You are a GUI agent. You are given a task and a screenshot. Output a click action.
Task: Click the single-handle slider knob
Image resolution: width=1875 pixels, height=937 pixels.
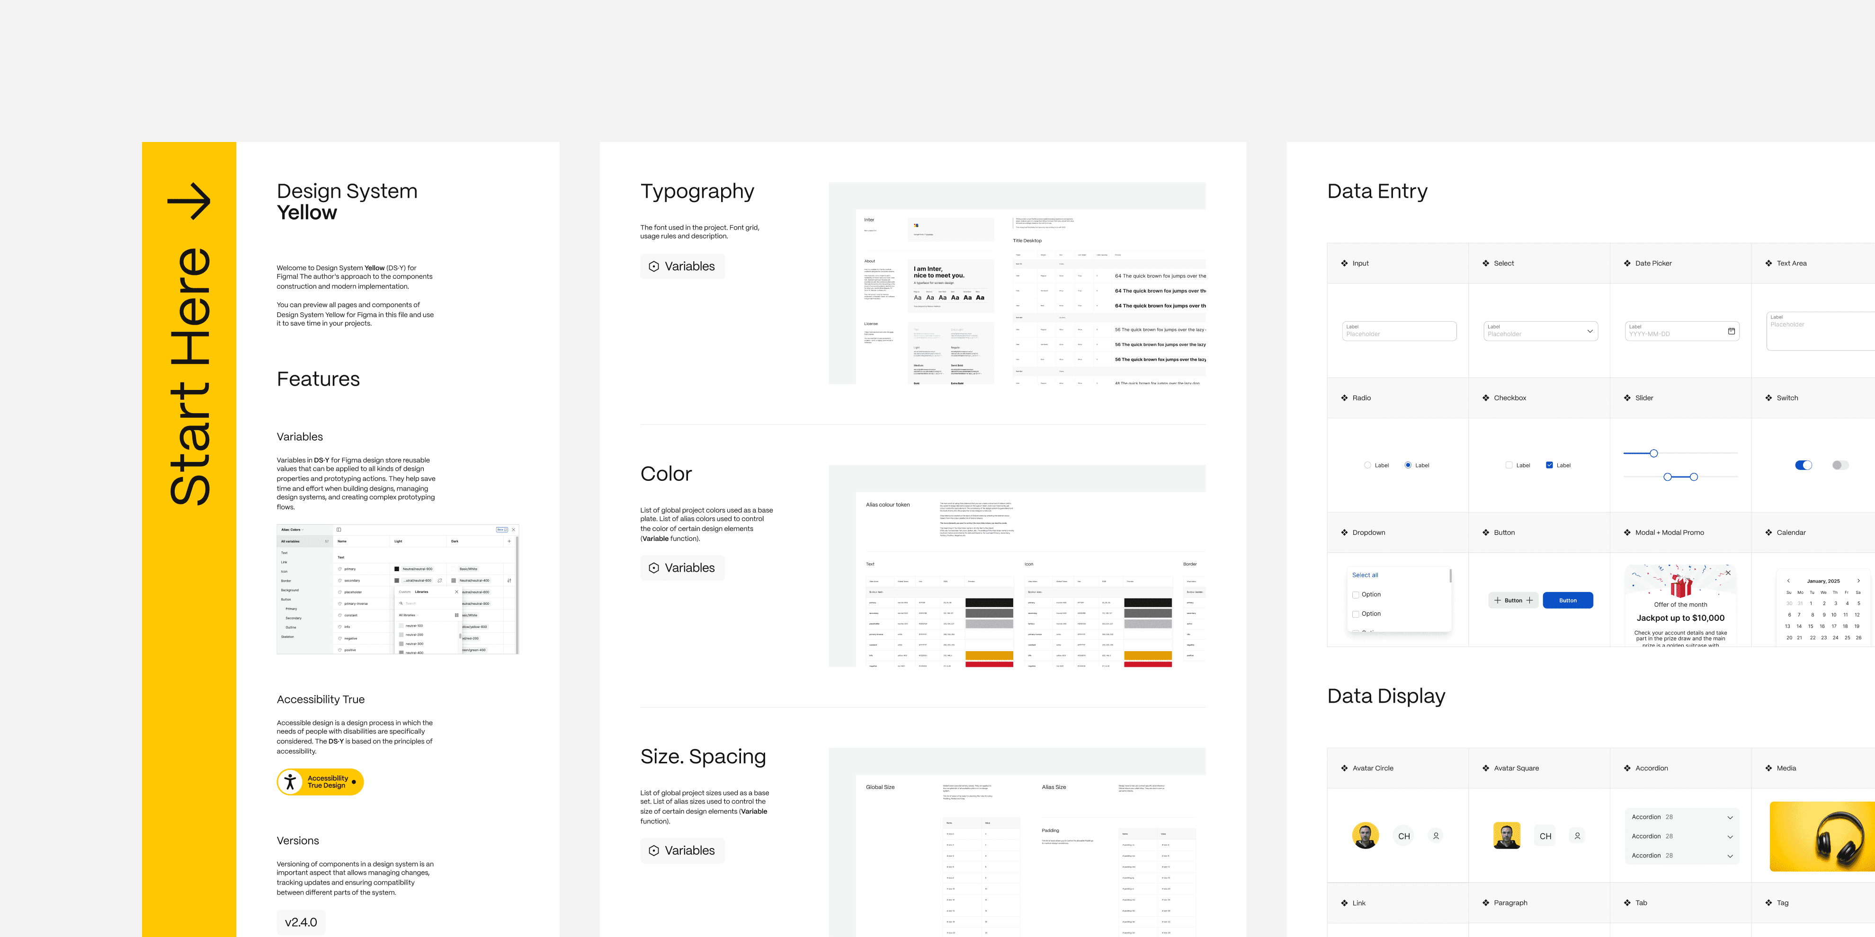(1653, 453)
